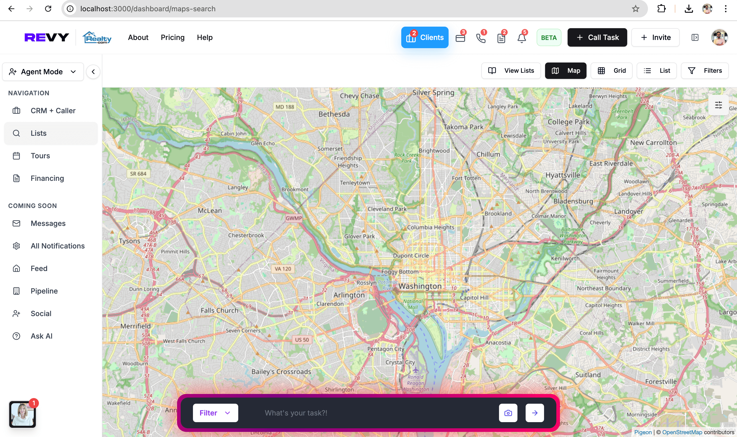Open the credit card billing icon
Screen dimensions: 737x437
coord(460,38)
